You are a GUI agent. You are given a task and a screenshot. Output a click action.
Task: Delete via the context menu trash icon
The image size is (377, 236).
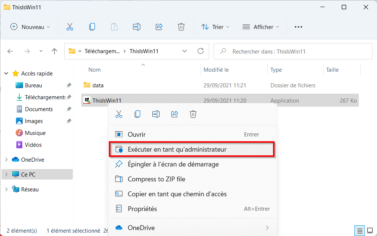pyautogui.click(x=193, y=114)
